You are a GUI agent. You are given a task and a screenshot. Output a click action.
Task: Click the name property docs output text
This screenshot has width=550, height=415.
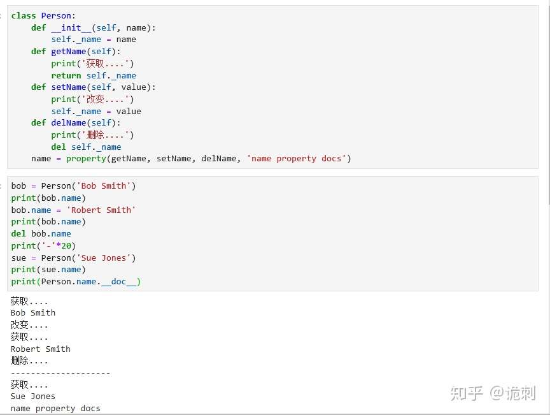pyautogui.click(x=55, y=408)
